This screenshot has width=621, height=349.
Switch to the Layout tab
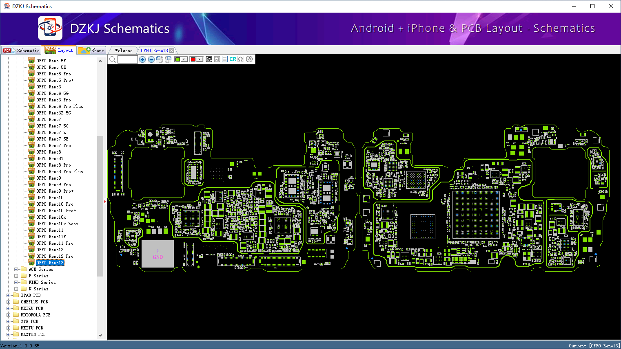(x=59, y=50)
